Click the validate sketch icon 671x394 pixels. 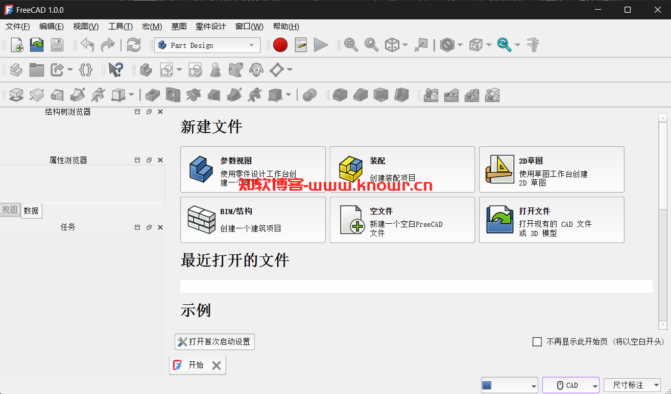click(x=195, y=70)
